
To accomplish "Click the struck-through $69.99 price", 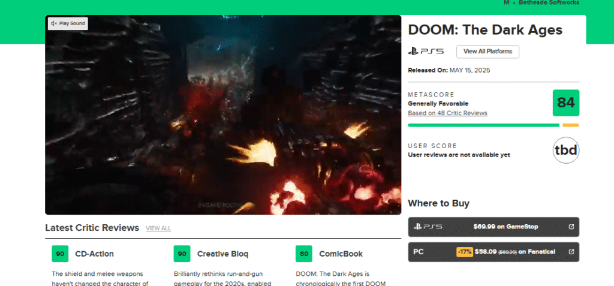I will pos(507,252).
